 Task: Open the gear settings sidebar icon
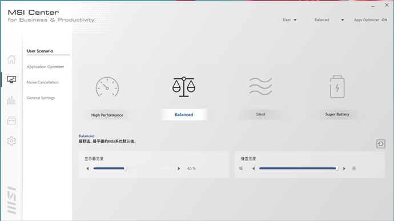(x=11, y=141)
